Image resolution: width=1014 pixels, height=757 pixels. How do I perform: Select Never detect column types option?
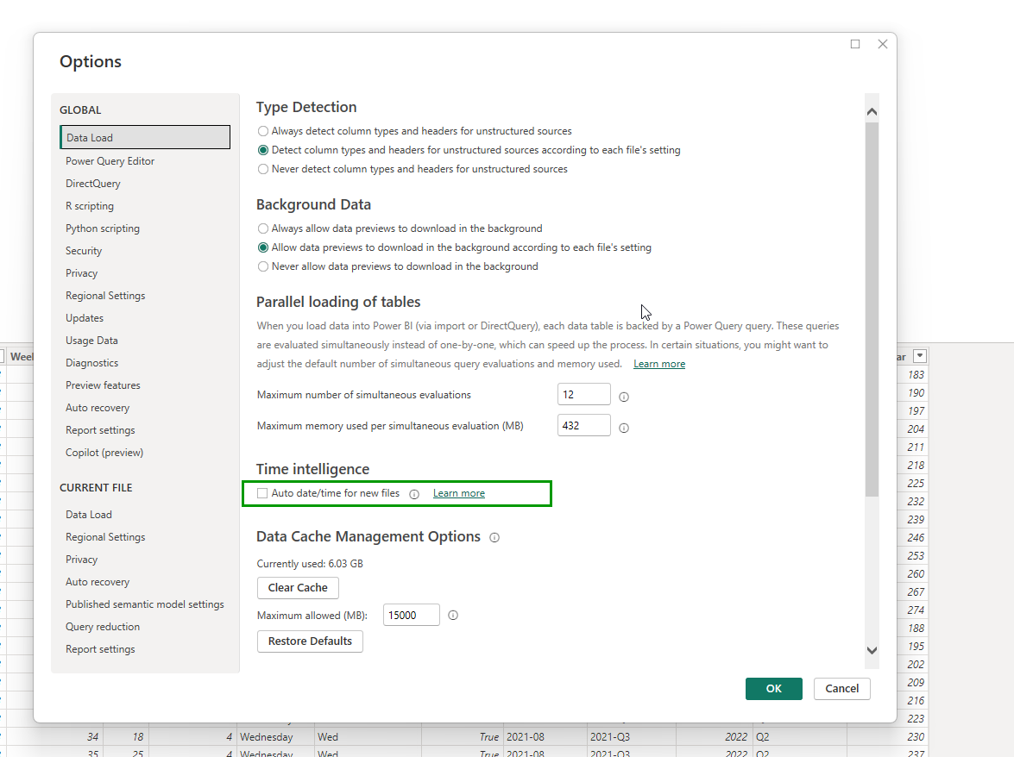[x=262, y=169]
